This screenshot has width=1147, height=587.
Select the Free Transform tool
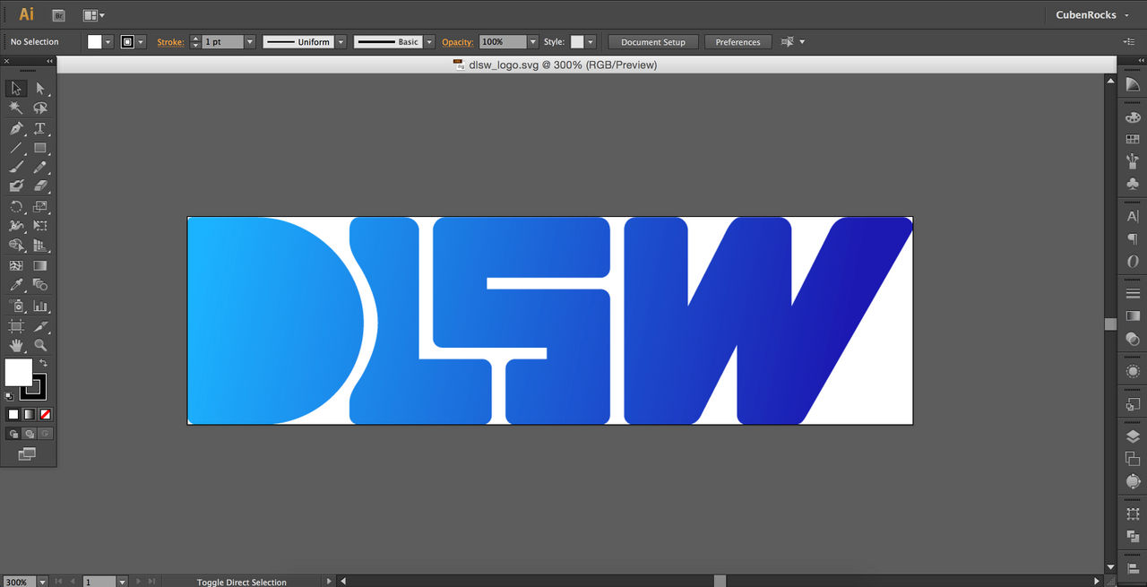(40, 226)
